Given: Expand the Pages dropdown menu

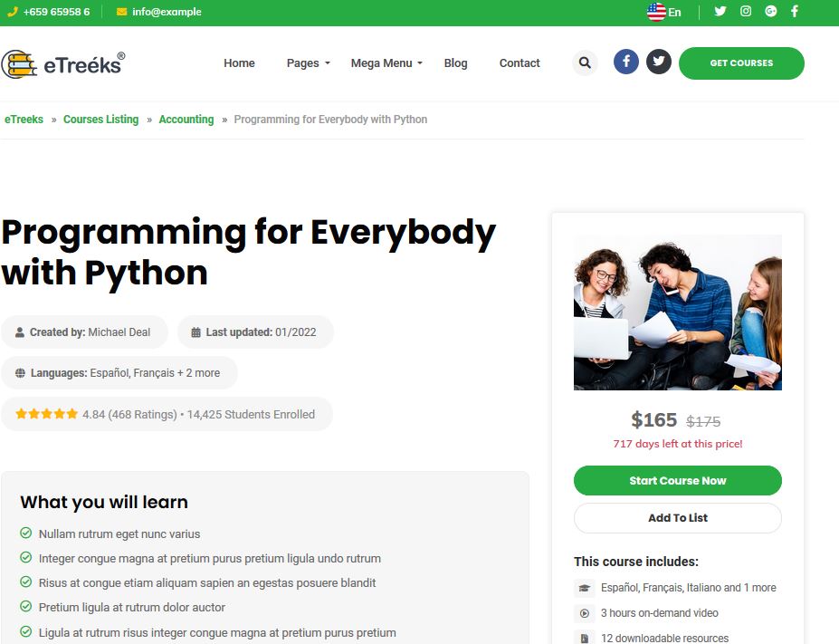Looking at the screenshot, I should click(x=309, y=63).
